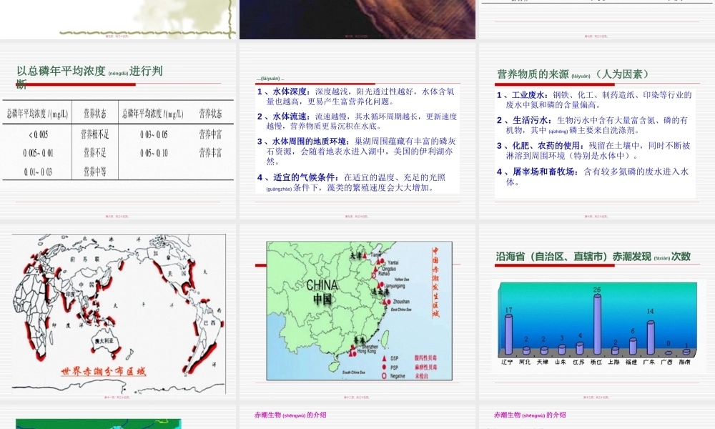Click the red marker at Hong Kong
The width and height of the screenshot is (715, 429).
pyautogui.click(x=352, y=353)
